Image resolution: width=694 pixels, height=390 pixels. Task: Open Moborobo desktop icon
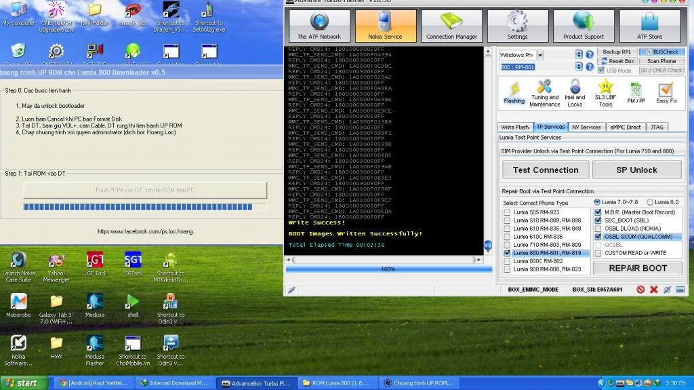[x=18, y=306]
